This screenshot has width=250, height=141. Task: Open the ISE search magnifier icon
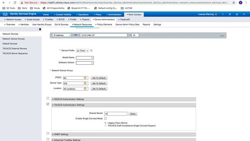tap(223, 14)
